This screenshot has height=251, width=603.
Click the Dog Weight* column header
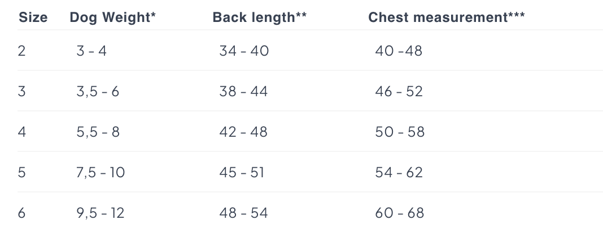(x=113, y=17)
